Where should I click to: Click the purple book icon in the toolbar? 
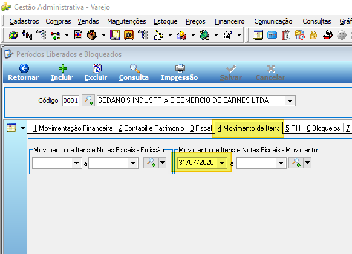[x=115, y=35]
